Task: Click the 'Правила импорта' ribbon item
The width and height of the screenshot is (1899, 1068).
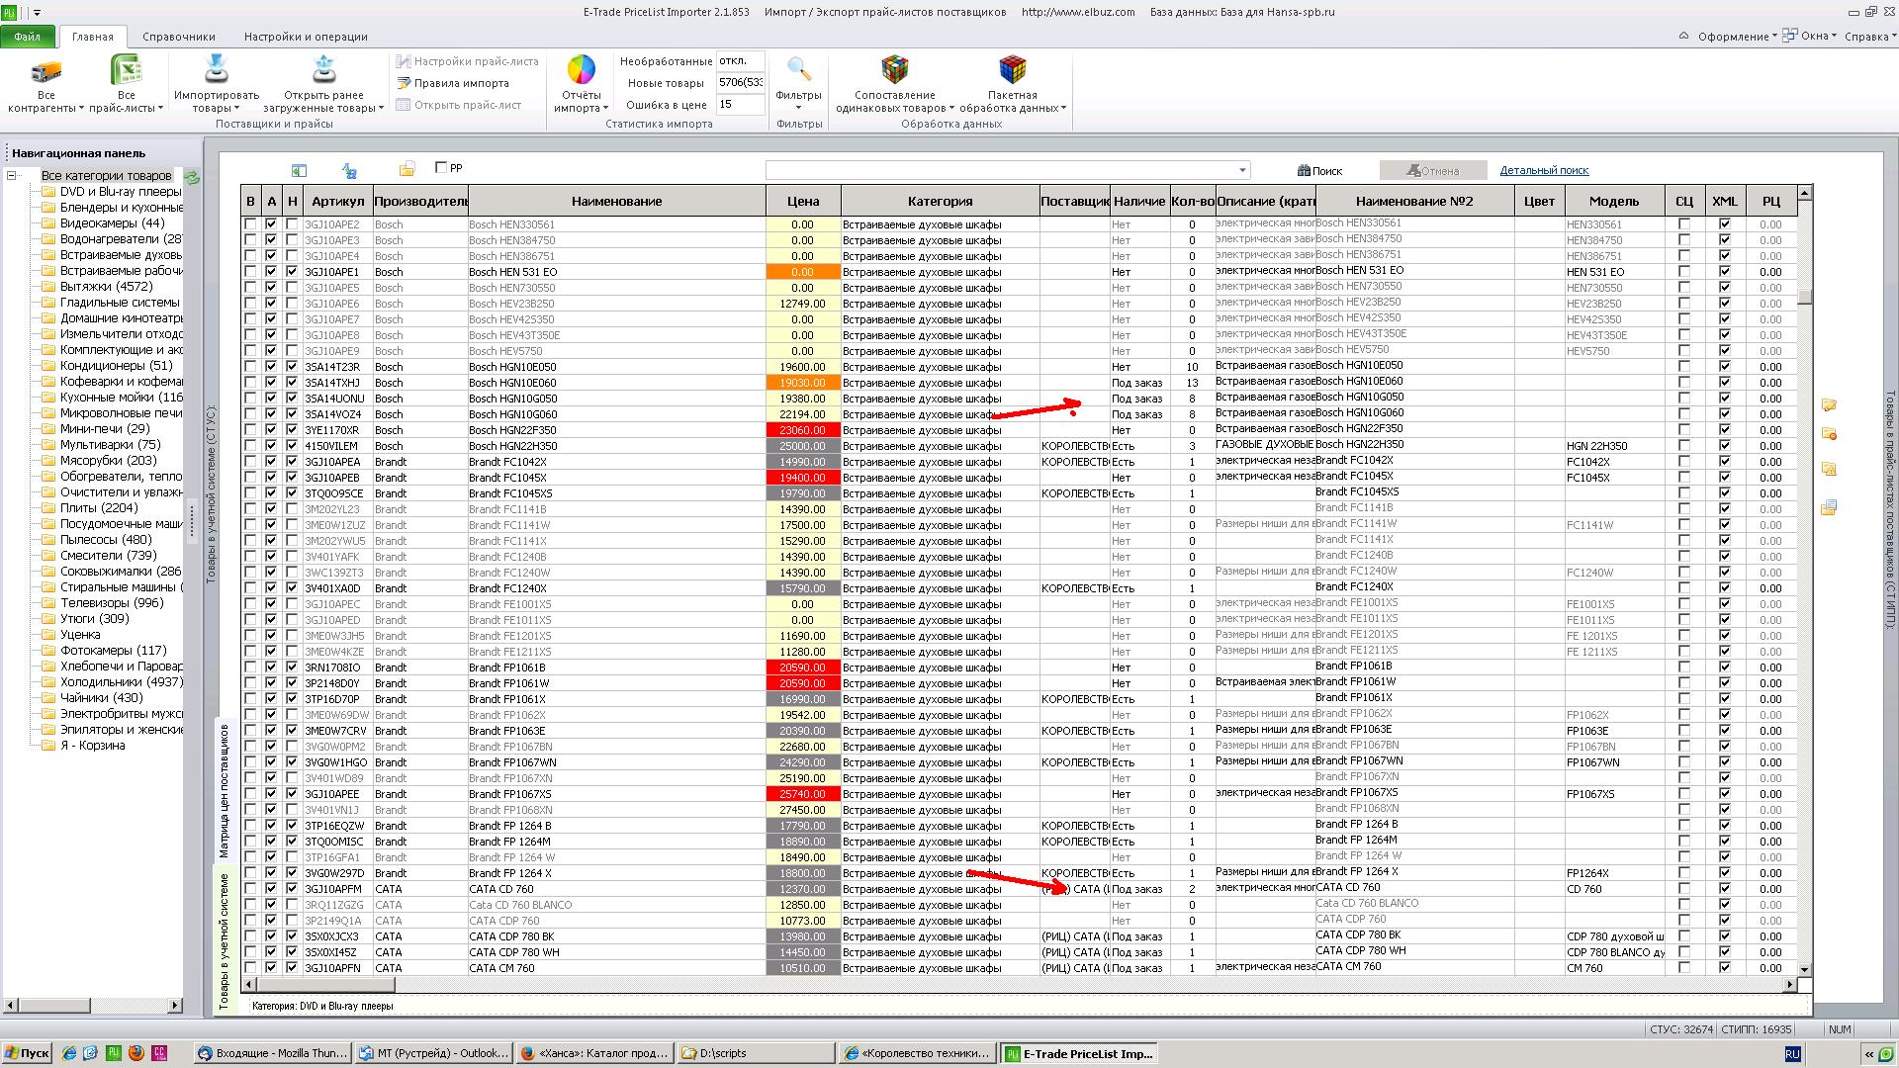Action: point(453,83)
